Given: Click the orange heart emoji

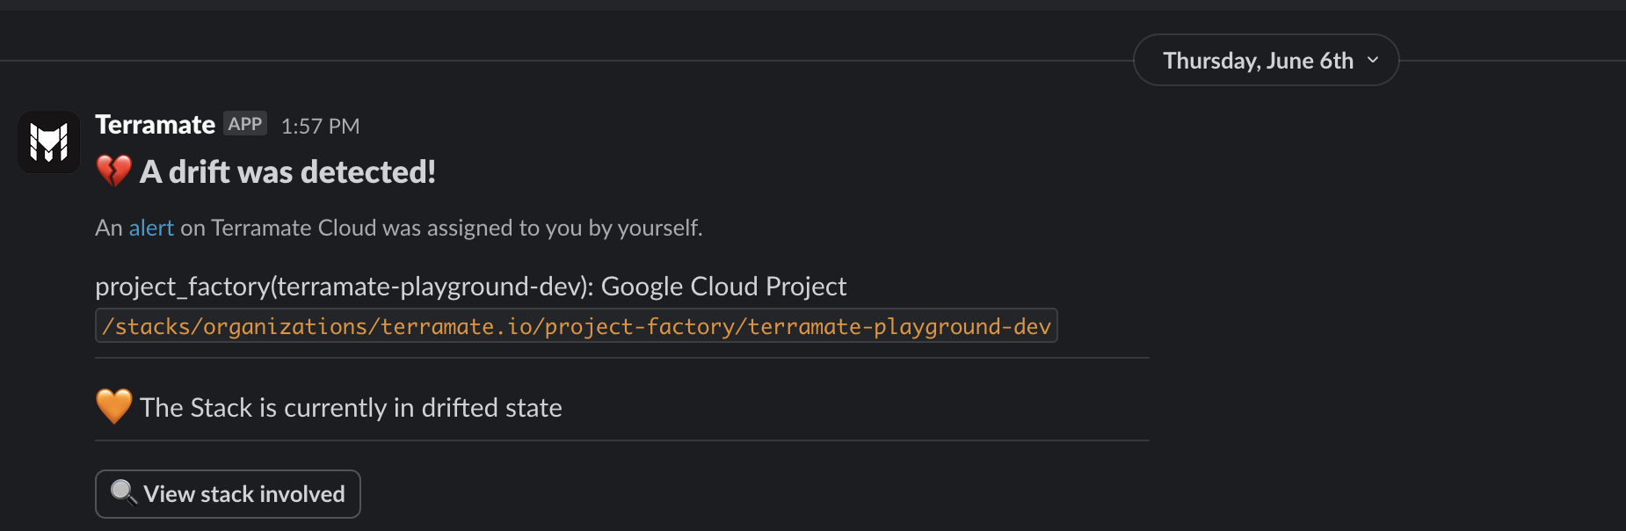Looking at the screenshot, I should click(x=114, y=407).
